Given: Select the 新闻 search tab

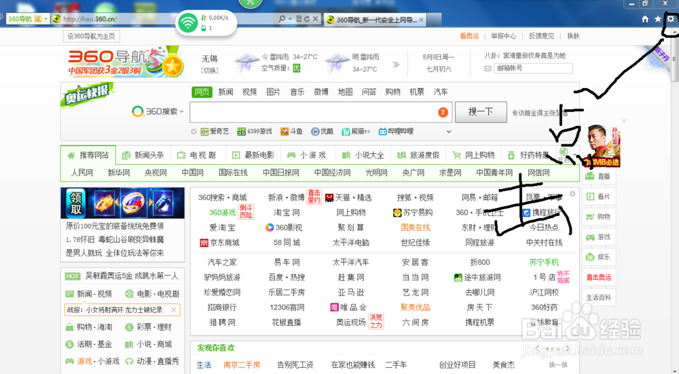Looking at the screenshot, I should [225, 92].
